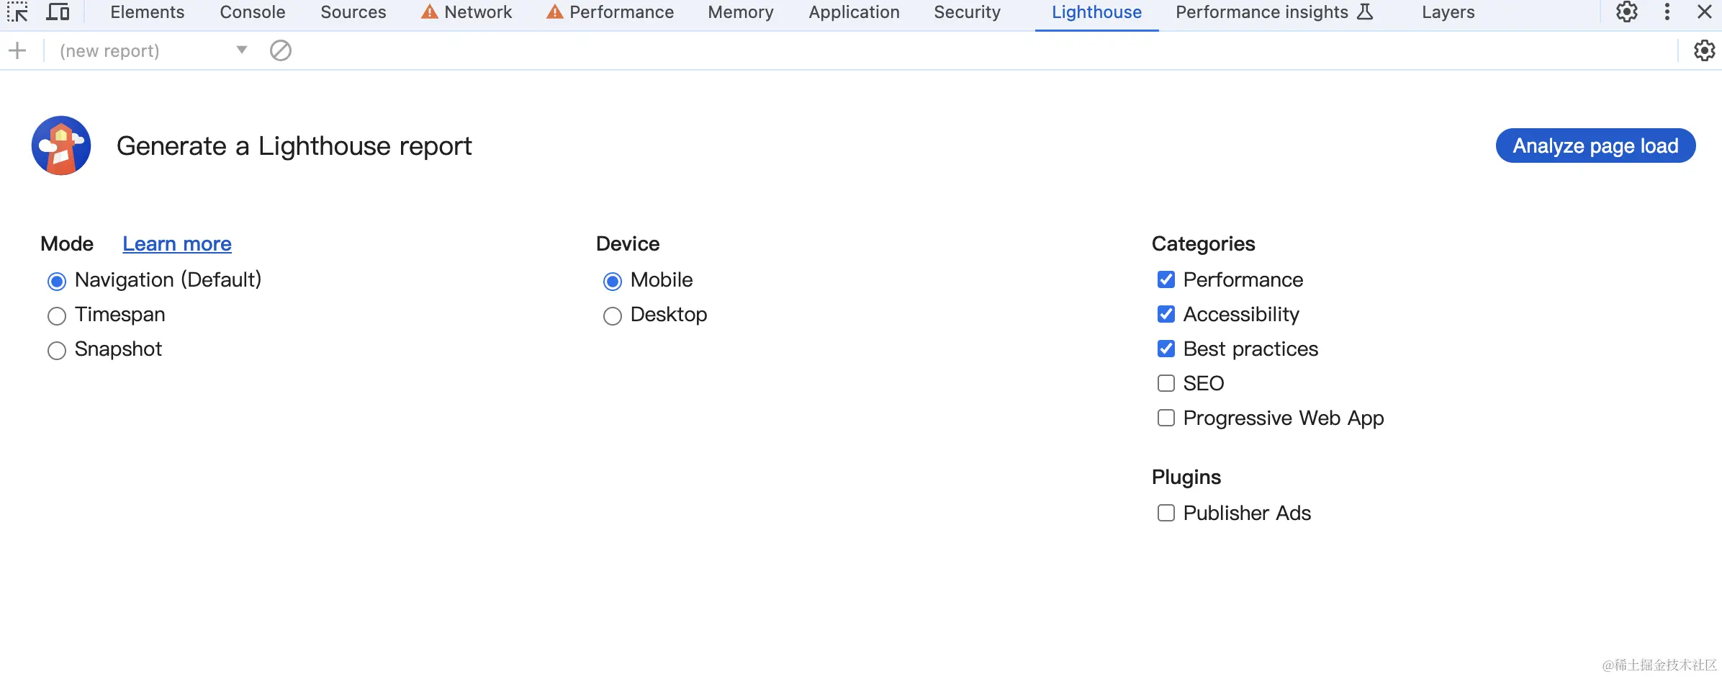Select Timespan mode
The width and height of the screenshot is (1722, 677).
pyautogui.click(x=57, y=315)
